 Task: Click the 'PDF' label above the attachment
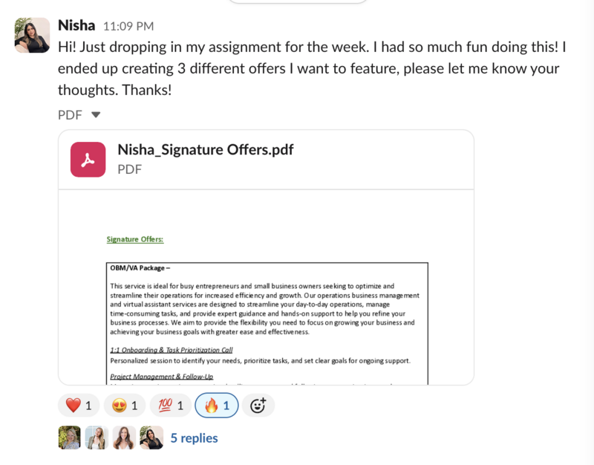[70, 115]
